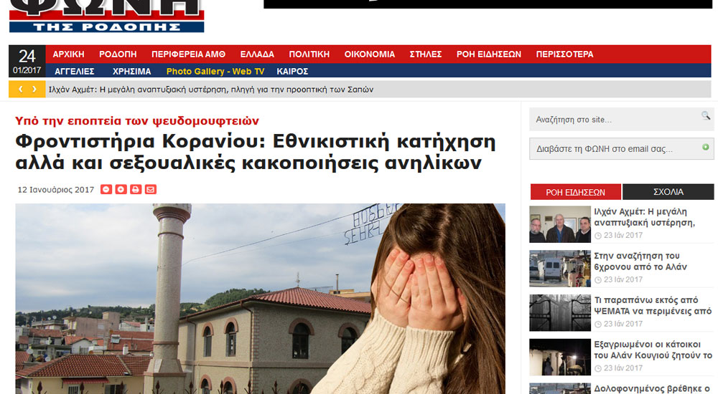Open ΚΑΙΡΟΣ weather page

click(x=292, y=72)
